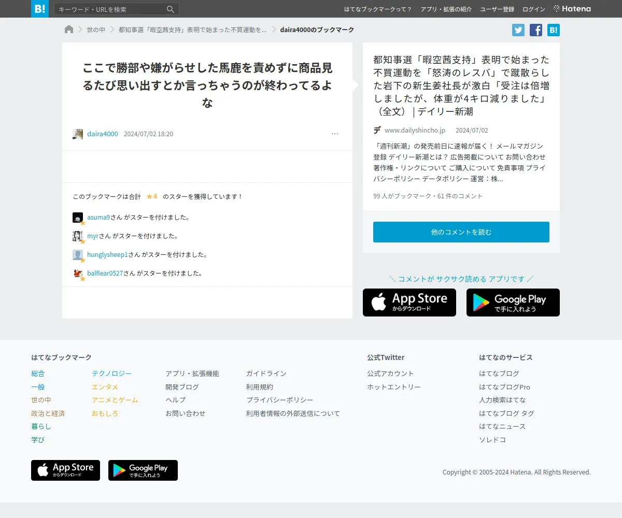Share on Twitter via the bird icon
This screenshot has width=622, height=518.
(x=518, y=30)
